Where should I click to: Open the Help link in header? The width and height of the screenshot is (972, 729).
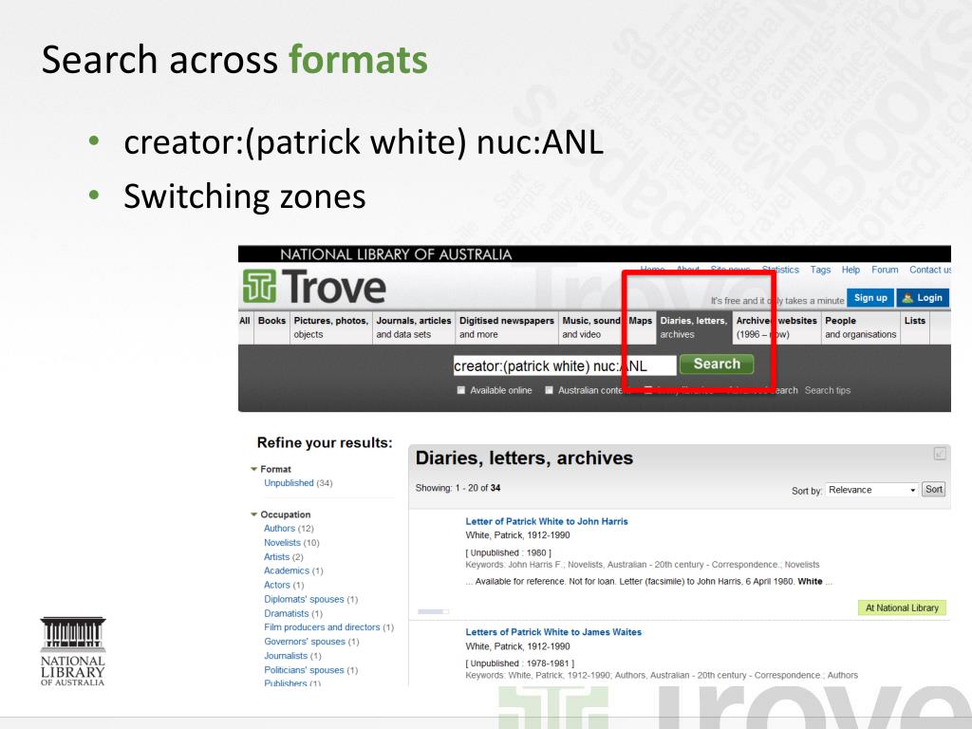click(x=850, y=270)
